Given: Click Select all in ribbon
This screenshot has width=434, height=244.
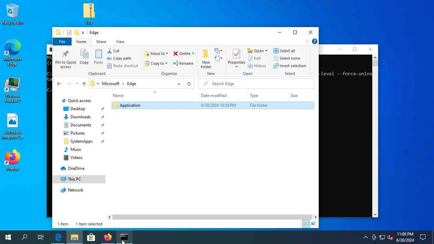Looking at the screenshot, I should pos(284,51).
